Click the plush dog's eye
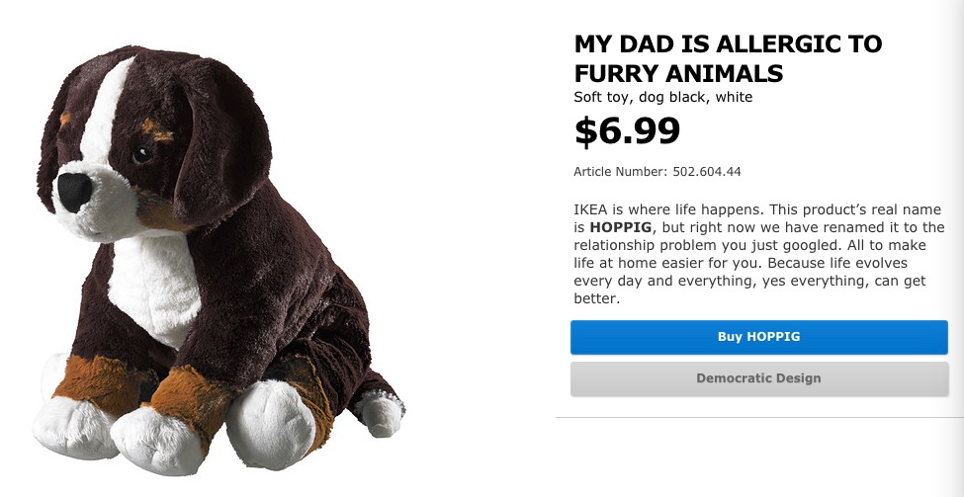This screenshot has width=964, height=497. (141, 154)
